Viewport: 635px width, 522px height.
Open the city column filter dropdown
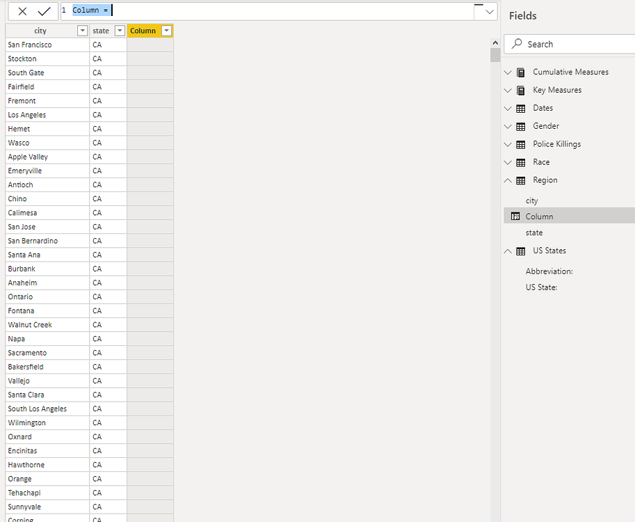click(82, 30)
